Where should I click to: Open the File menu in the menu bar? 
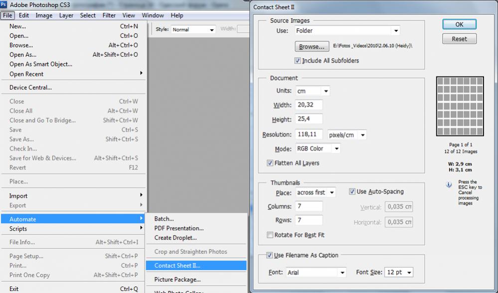point(7,15)
